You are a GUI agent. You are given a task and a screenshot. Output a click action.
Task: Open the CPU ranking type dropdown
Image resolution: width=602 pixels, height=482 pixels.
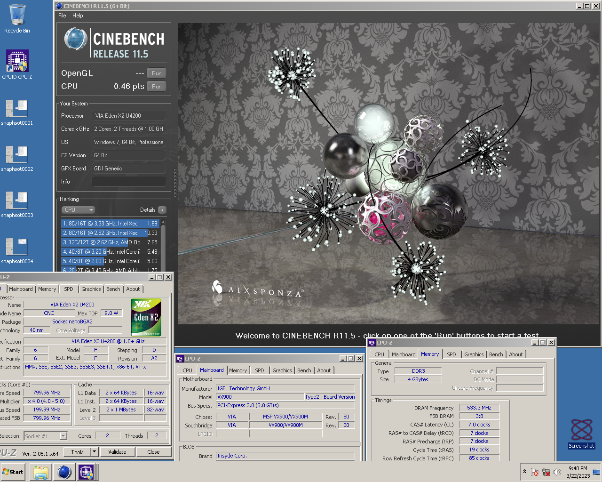pyautogui.click(x=79, y=210)
